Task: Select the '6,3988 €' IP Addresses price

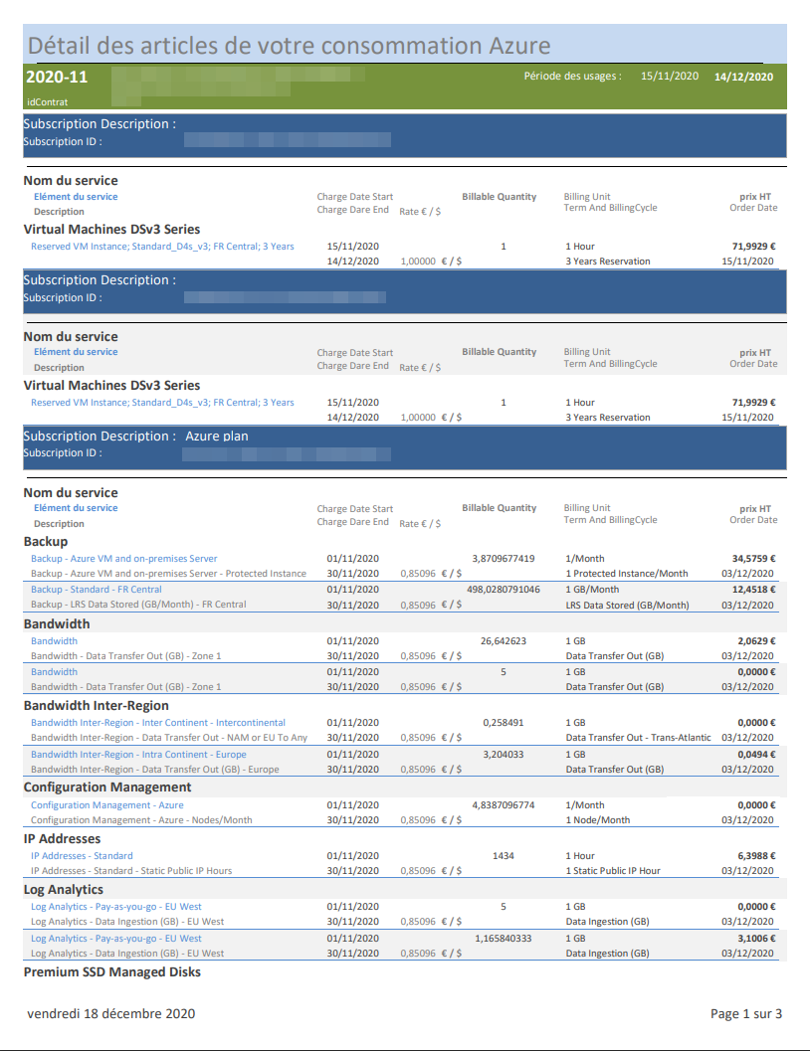Action: click(756, 855)
